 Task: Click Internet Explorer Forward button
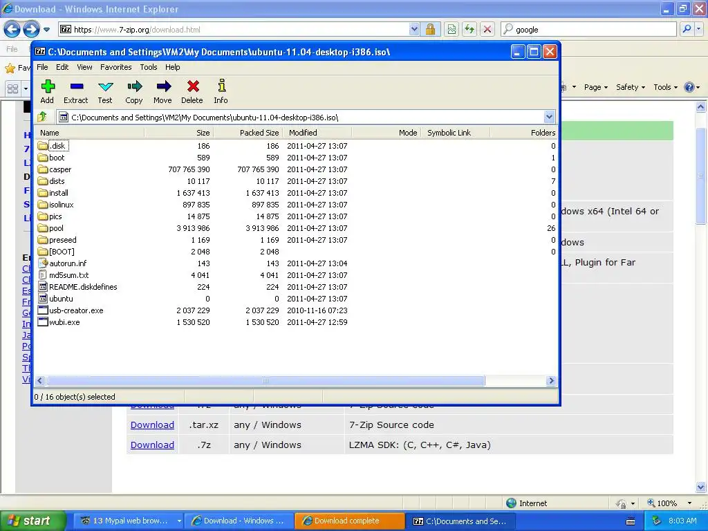coord(31,30)
